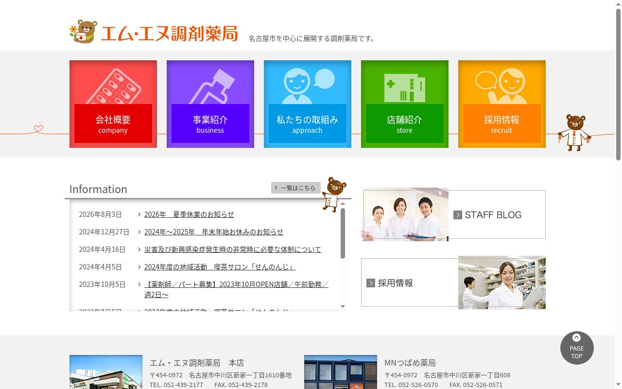Click the date 2024年4月16日

click(103, 249)
